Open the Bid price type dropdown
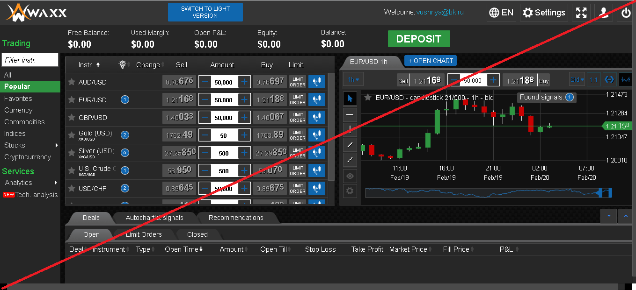Screen dimensions: 636x290 click(577, 80)
